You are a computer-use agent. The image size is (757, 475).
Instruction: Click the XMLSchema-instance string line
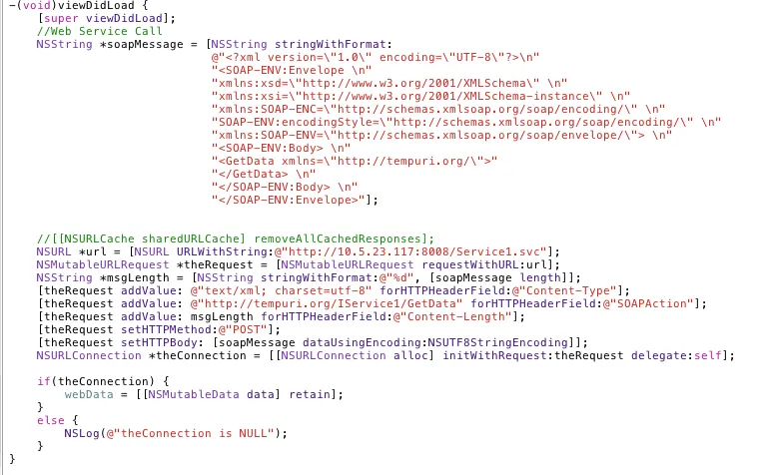pyautogui.click(x=420, y=97)
